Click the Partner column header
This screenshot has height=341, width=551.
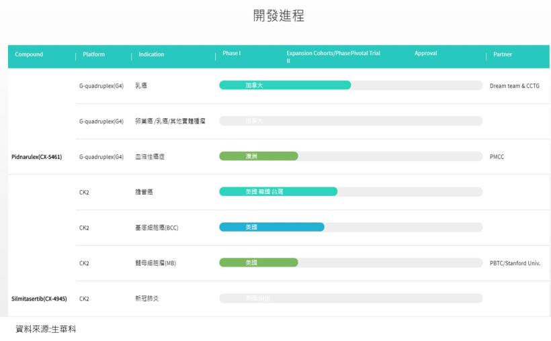tap(503, 54)
